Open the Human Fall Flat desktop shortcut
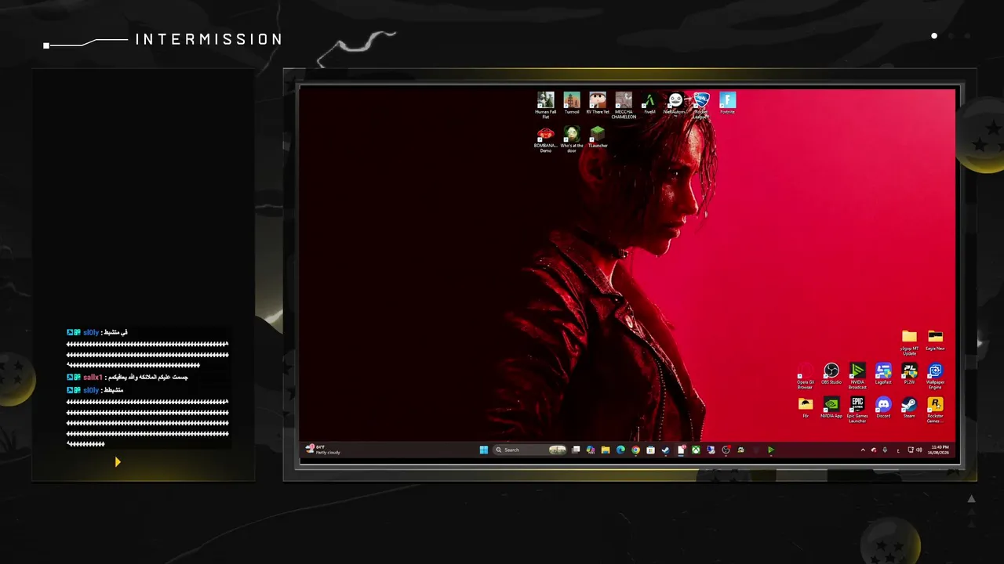The height and width of the screenshot is (564, 1004). click(x=545, y=104)
